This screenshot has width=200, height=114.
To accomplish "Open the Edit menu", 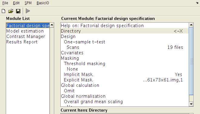I will tap(16, 3).
